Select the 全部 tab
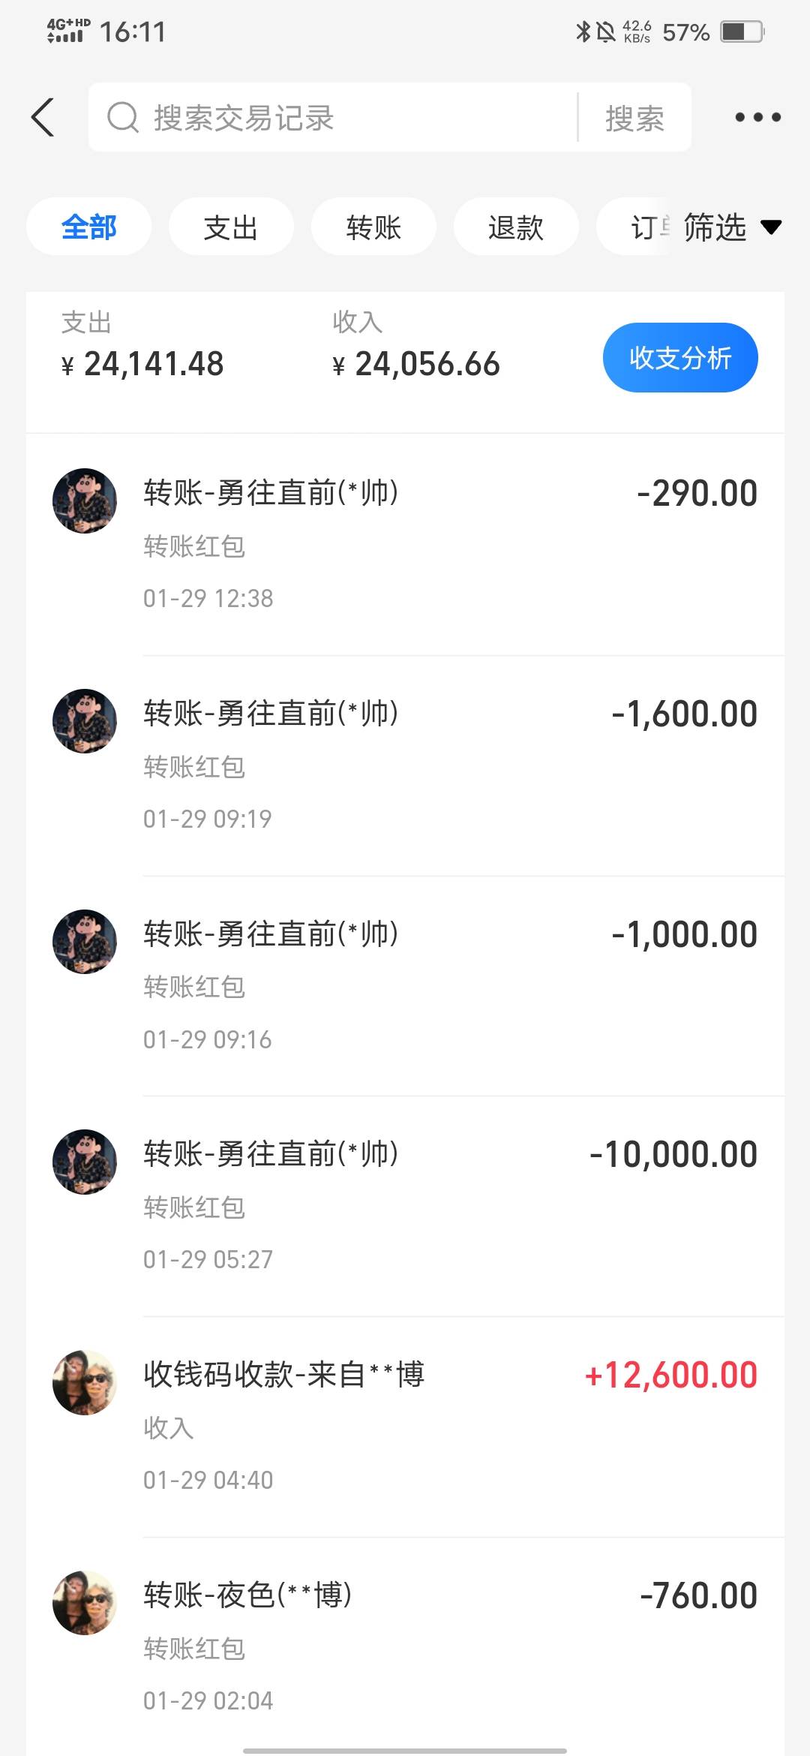 coord(88,227)
